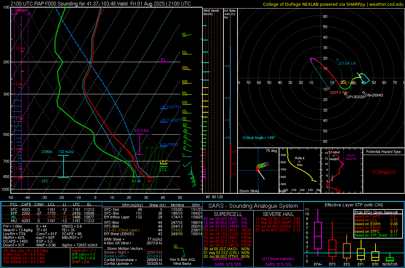Click the Bunkers Right storm motion row
Screen dimensions: 405x268
click(133, 252)
